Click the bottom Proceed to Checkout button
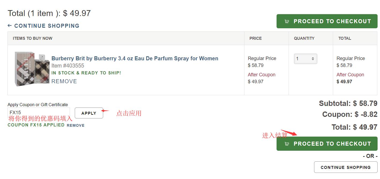Viewport: 380px width, 179px height. pos(327,144)
